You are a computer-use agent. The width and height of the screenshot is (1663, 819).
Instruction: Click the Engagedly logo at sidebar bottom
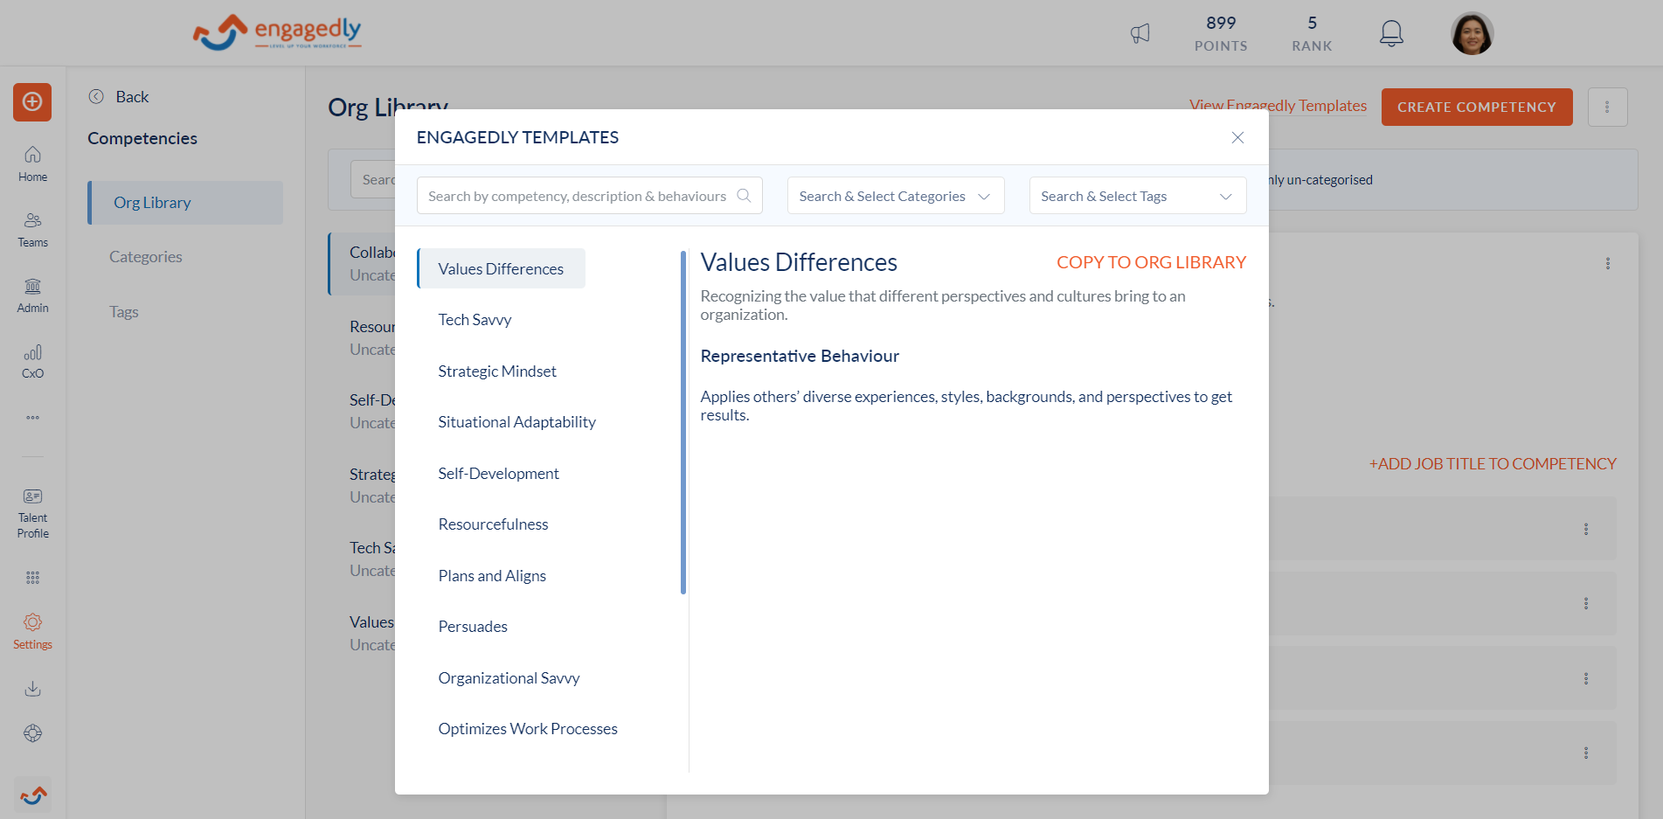[x=33, y=795]
